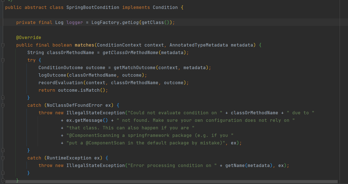Click fold-end marker after the first catch block
The width and height of the screenshot is (348, 184).
pos(3,151)
